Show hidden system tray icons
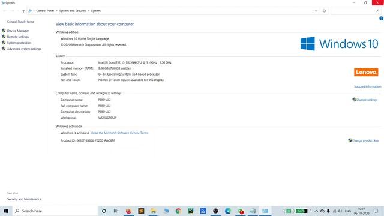Viewport: 384px width, 216px height. point(316,211)
